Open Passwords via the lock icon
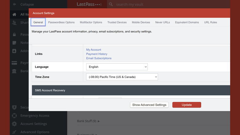This screenshot has height=135, width=240. tap(14, 35)
